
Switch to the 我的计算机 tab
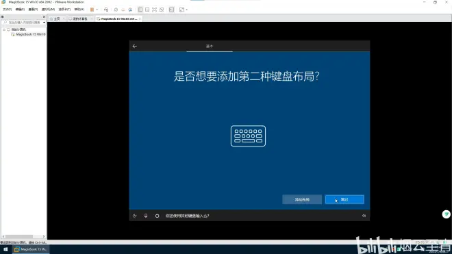pyautogui.click(x=80, y=18)
